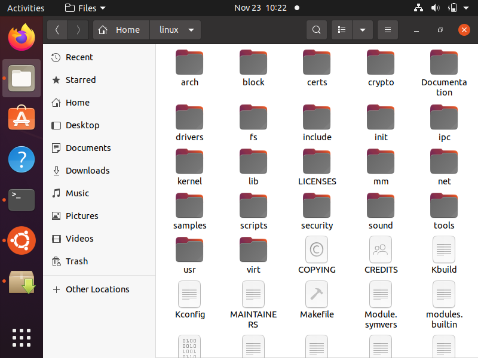Open Other Locations in the sidebar
478x358 pixels.
click(97, 289)
